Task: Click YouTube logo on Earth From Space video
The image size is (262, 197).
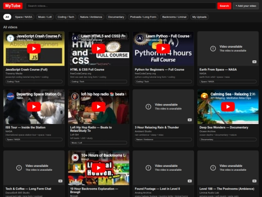Action: (254, 62)
